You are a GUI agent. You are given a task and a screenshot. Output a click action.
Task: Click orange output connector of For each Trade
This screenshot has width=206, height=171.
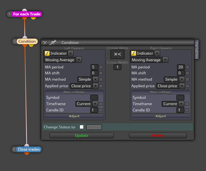click(x=25, y=18)
